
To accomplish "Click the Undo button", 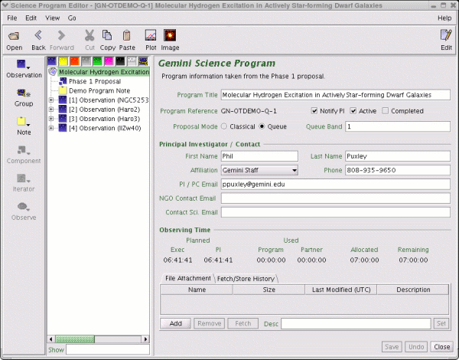I will coord(416,347).
